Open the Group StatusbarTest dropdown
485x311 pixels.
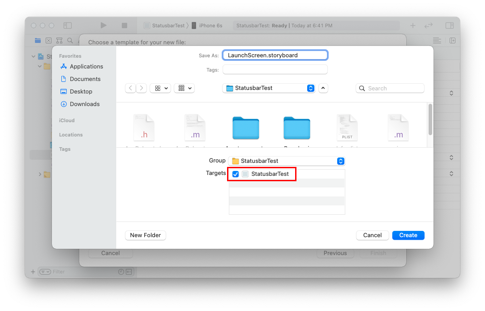(287, 161)
